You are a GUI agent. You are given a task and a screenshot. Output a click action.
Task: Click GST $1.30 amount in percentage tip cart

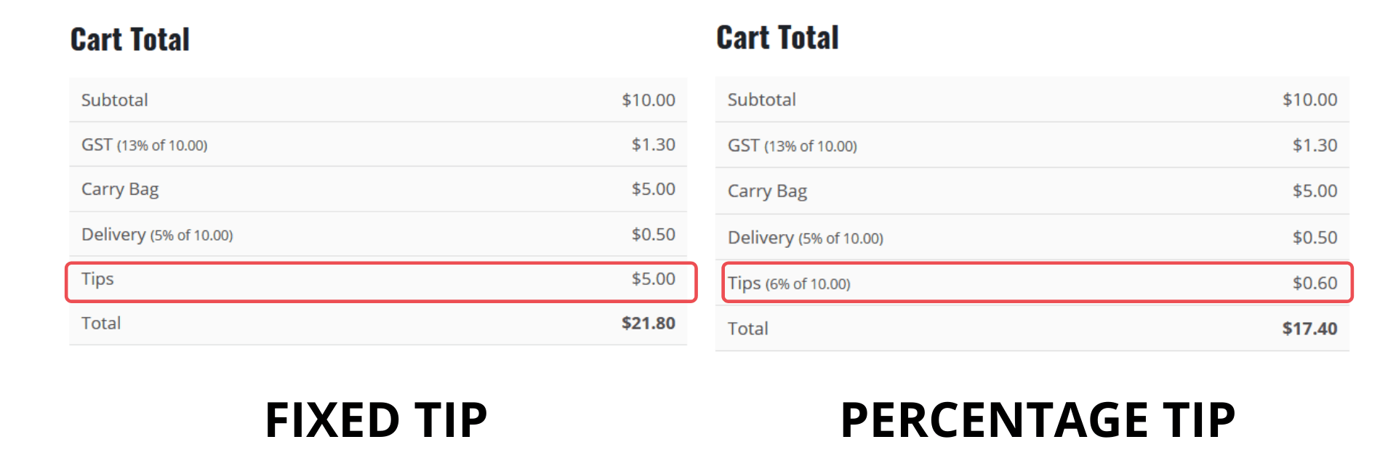click(1315, 145)
